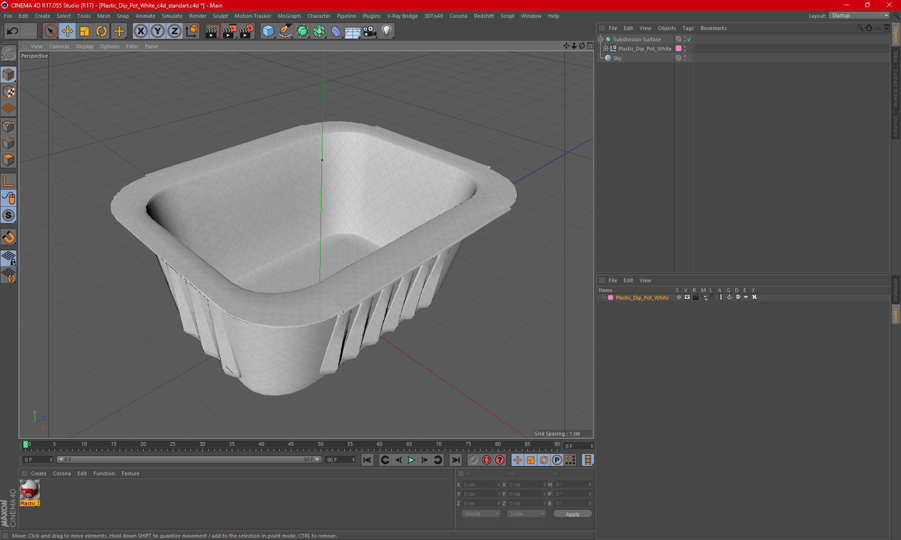Toggle Subdivision Surface green enable checkmark

689,39
